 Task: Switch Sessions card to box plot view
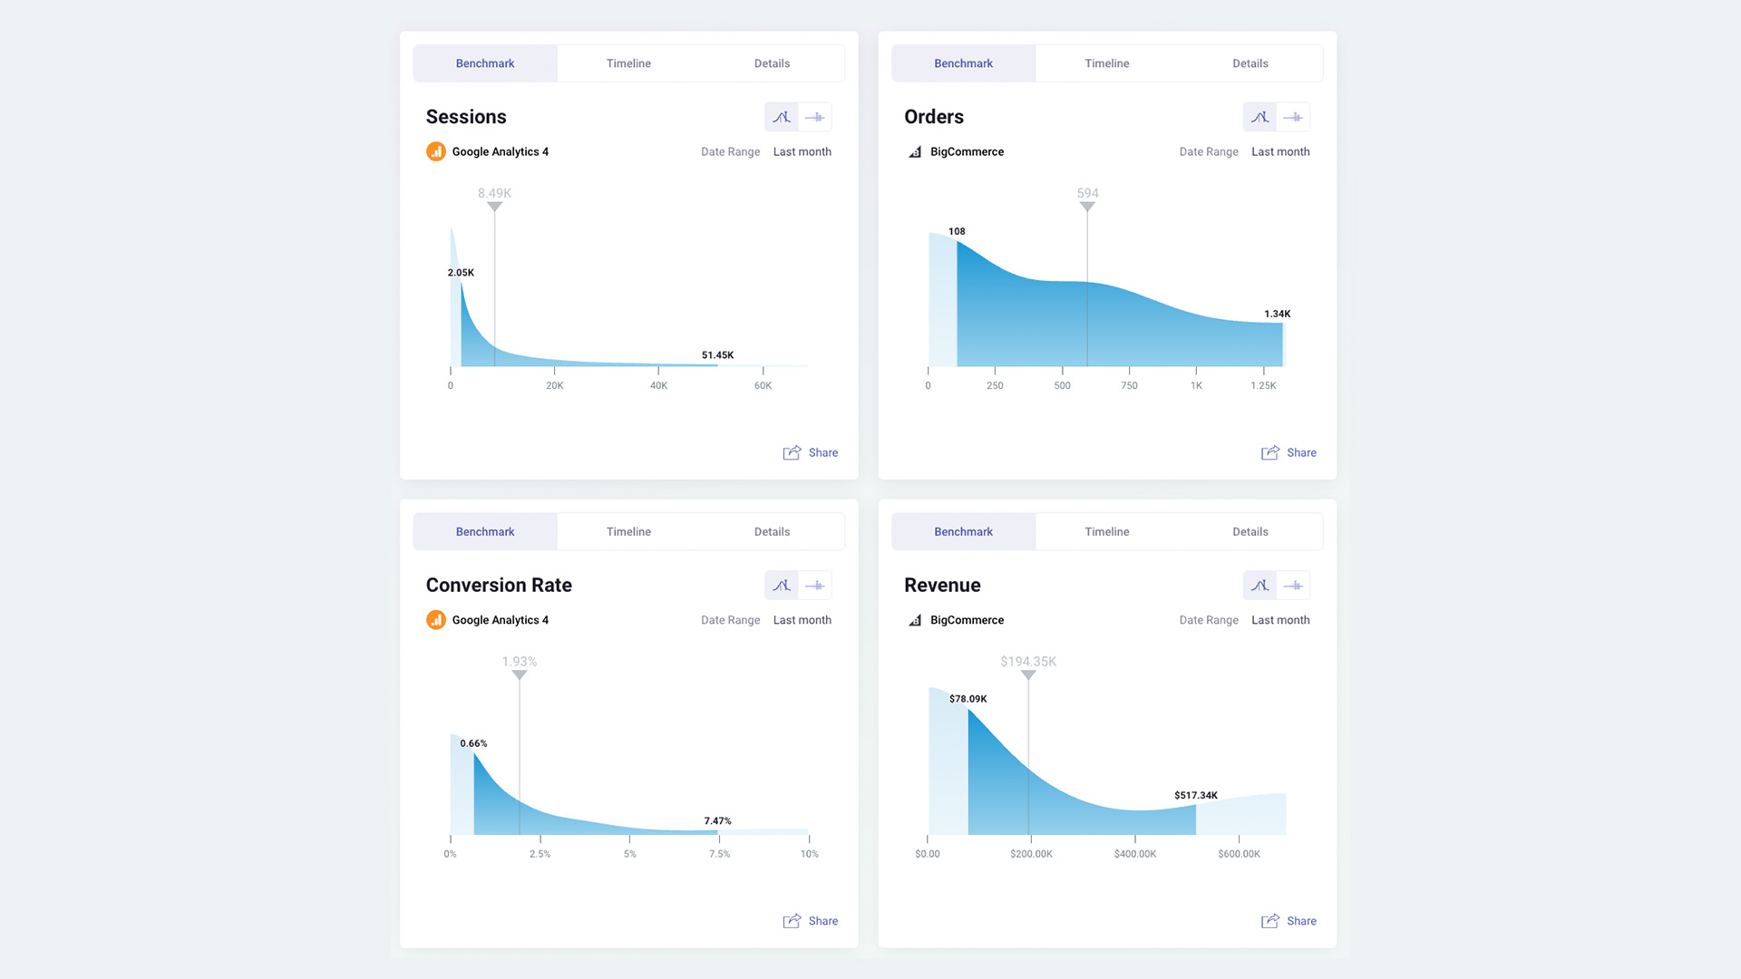coord(815,117)
